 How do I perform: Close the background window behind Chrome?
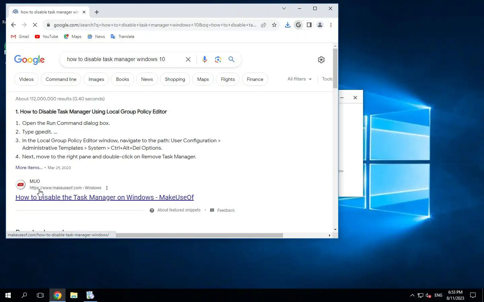[355, 98]
